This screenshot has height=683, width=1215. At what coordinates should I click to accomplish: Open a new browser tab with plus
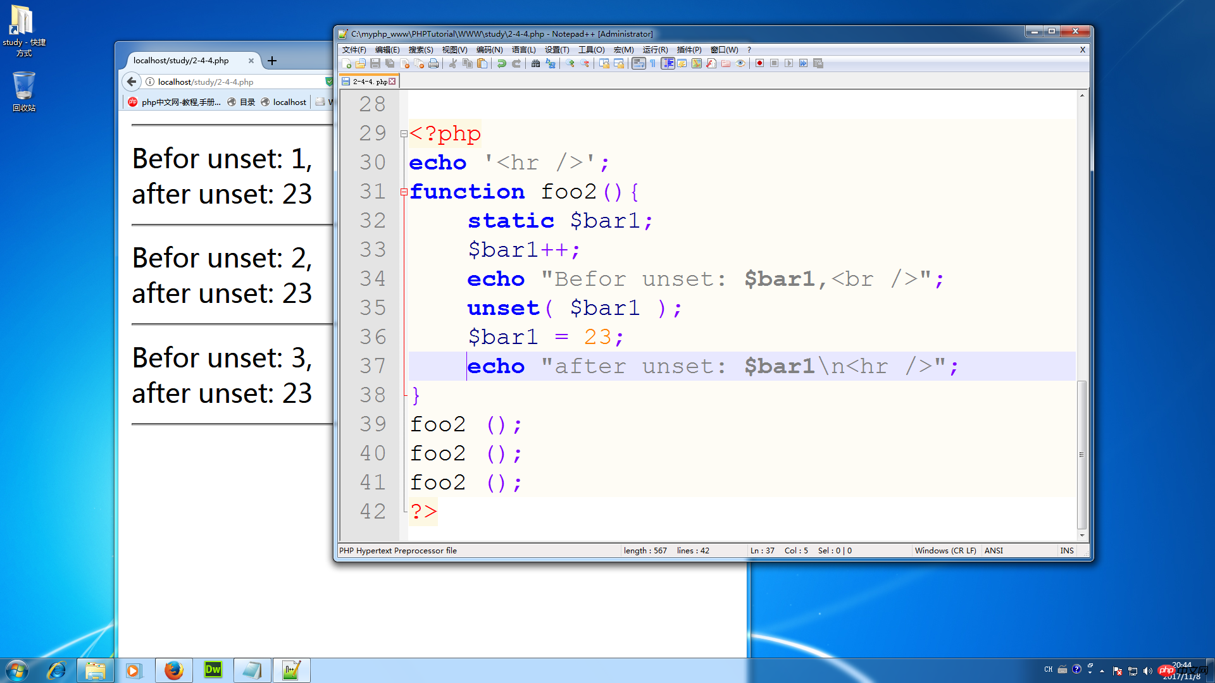pos(272,61)
